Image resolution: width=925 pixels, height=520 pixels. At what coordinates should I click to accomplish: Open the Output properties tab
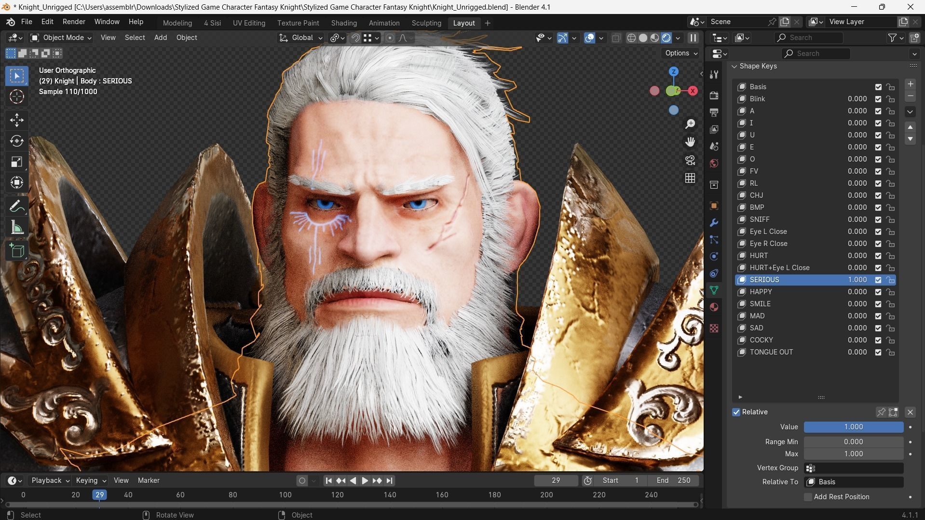click(x=714, y=112)
